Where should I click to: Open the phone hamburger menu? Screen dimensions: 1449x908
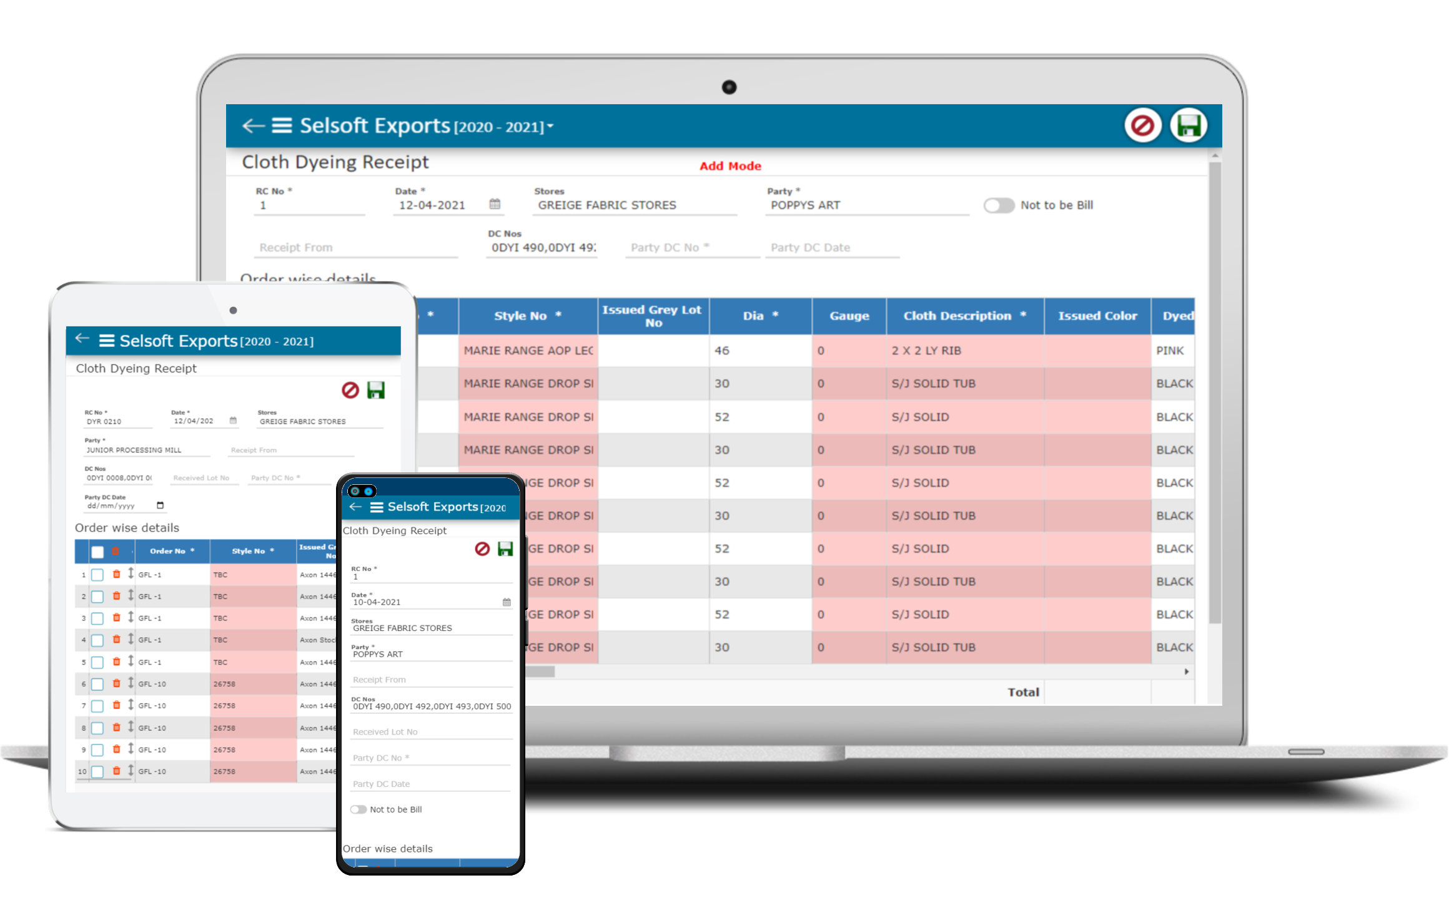tap(377, 507)
